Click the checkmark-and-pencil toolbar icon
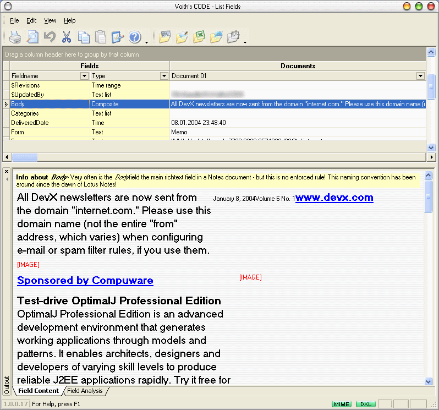The width and height of the screenshot is (439, 410). (118, 37)
